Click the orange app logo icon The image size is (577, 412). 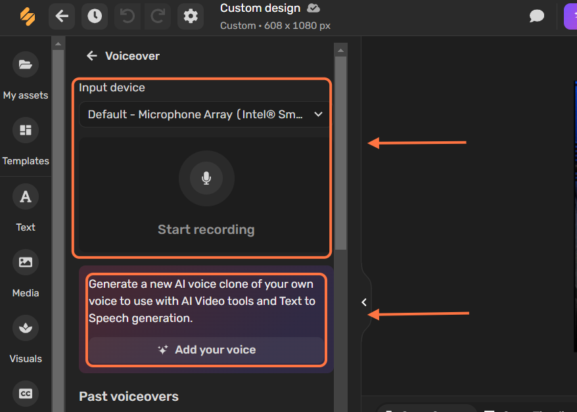pos(28,16)
